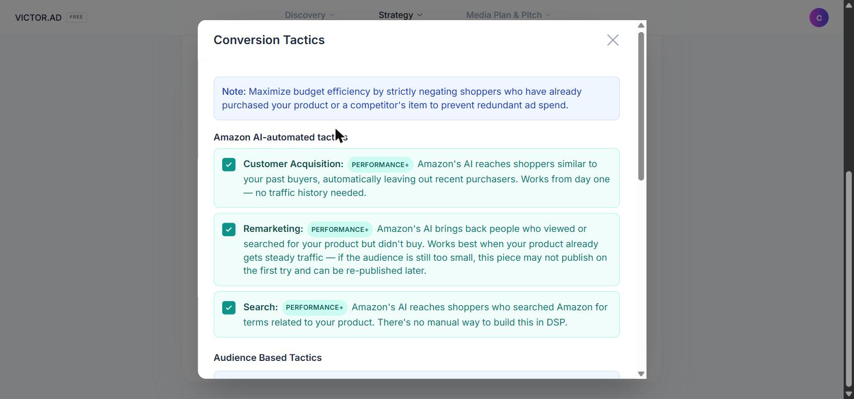Open the user account avatar
854x399 pixels.
pos(819,17)
